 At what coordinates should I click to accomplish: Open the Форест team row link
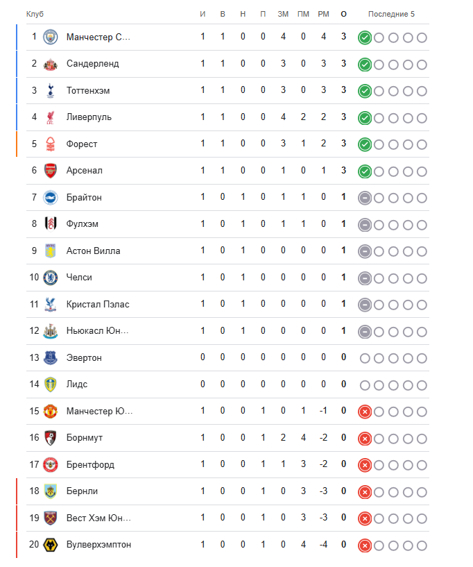pos(82,144)
